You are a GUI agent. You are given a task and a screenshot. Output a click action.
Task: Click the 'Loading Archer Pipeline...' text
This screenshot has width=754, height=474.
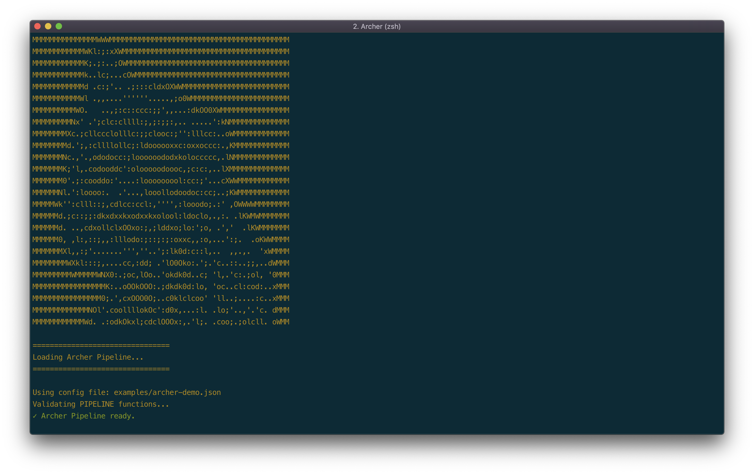coord(88,357)
